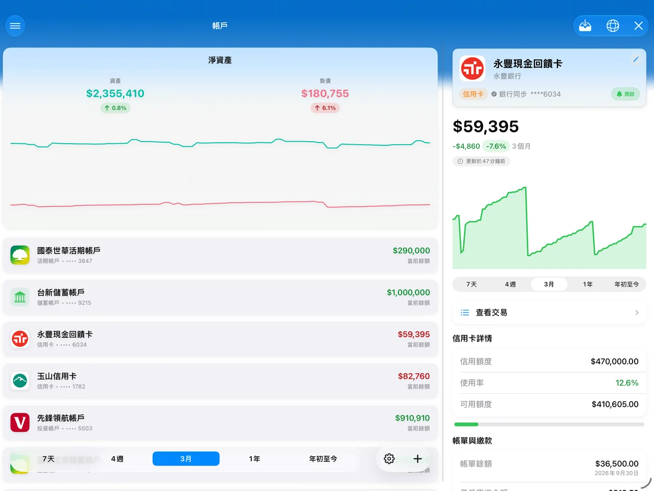Viewport: 654px width, 491px height.
Task: Click the 資產 0.8% change badge
Action: [115, 108]
